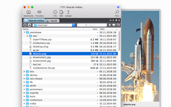This screenshot has width=171, height=107.
Task: Open the Bookmarks toolbar icon
Action: 29,12
